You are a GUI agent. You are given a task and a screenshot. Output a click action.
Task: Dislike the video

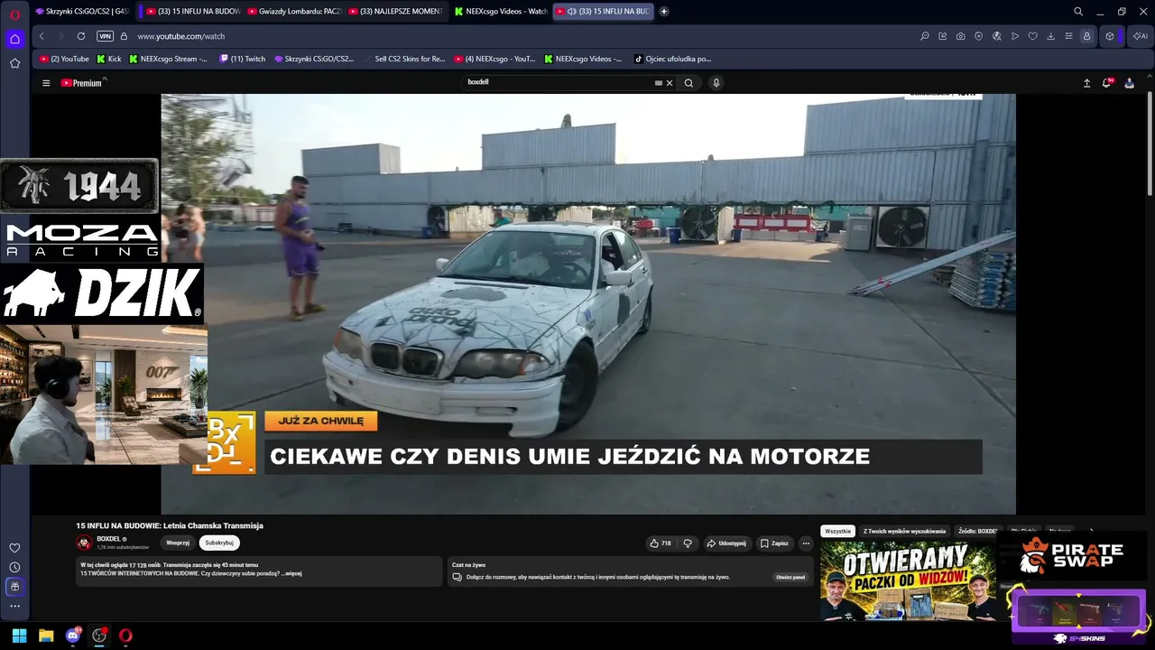pyautogui.click(x=688, y=543)
